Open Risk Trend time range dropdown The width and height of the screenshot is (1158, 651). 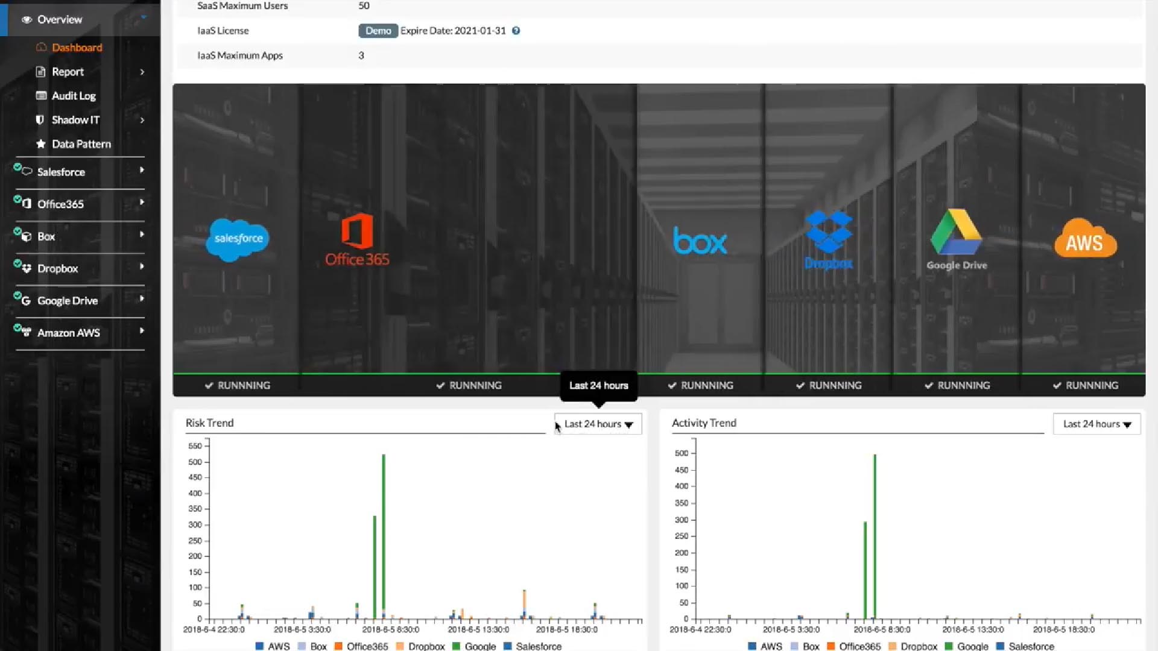(598, 424)
